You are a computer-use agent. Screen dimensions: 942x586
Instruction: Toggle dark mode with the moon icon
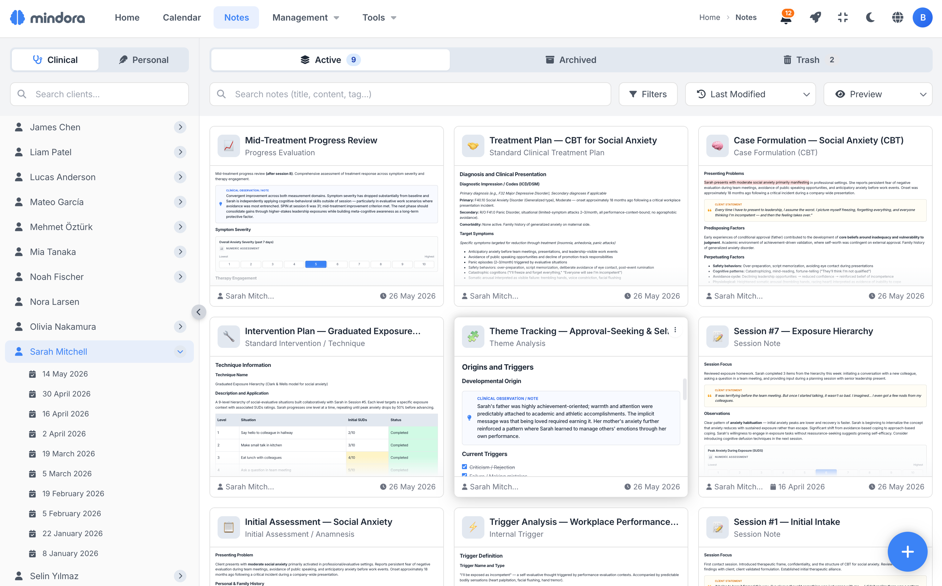(870, 17)
